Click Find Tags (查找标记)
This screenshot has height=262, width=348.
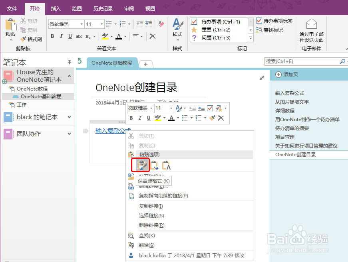(x=269, y=30)
